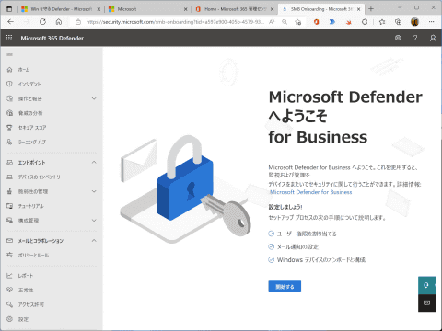This screenshot has height=331, width=442.
Task: Open a new browser tab
Action: (x=371, y=9)
